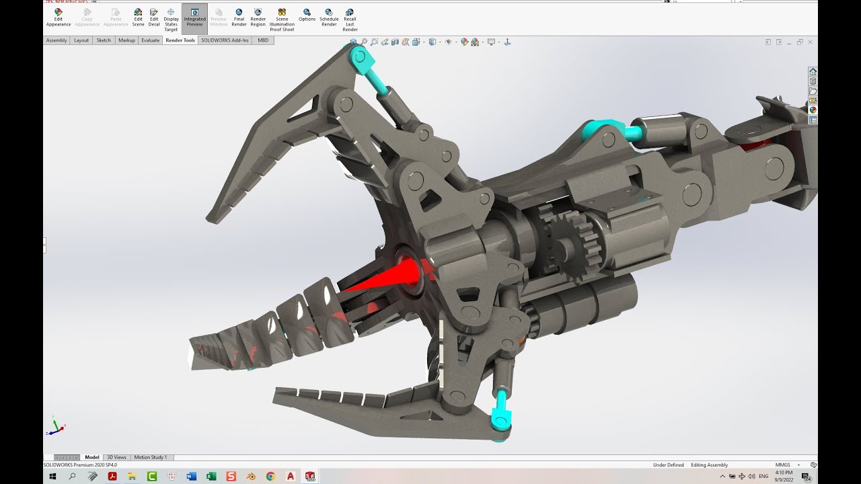
Task: Open Scene Illumination Proof Sheet
Action: pos(282,19)
